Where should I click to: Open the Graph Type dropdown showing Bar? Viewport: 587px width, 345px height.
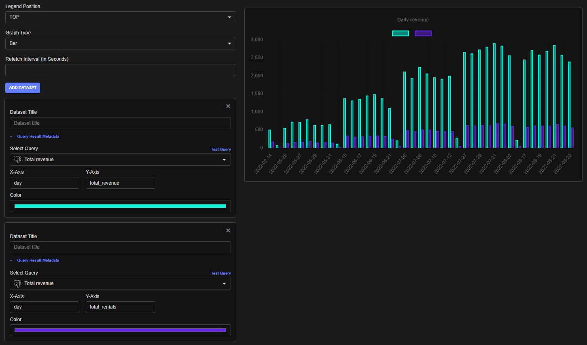[x=121, y=43]
